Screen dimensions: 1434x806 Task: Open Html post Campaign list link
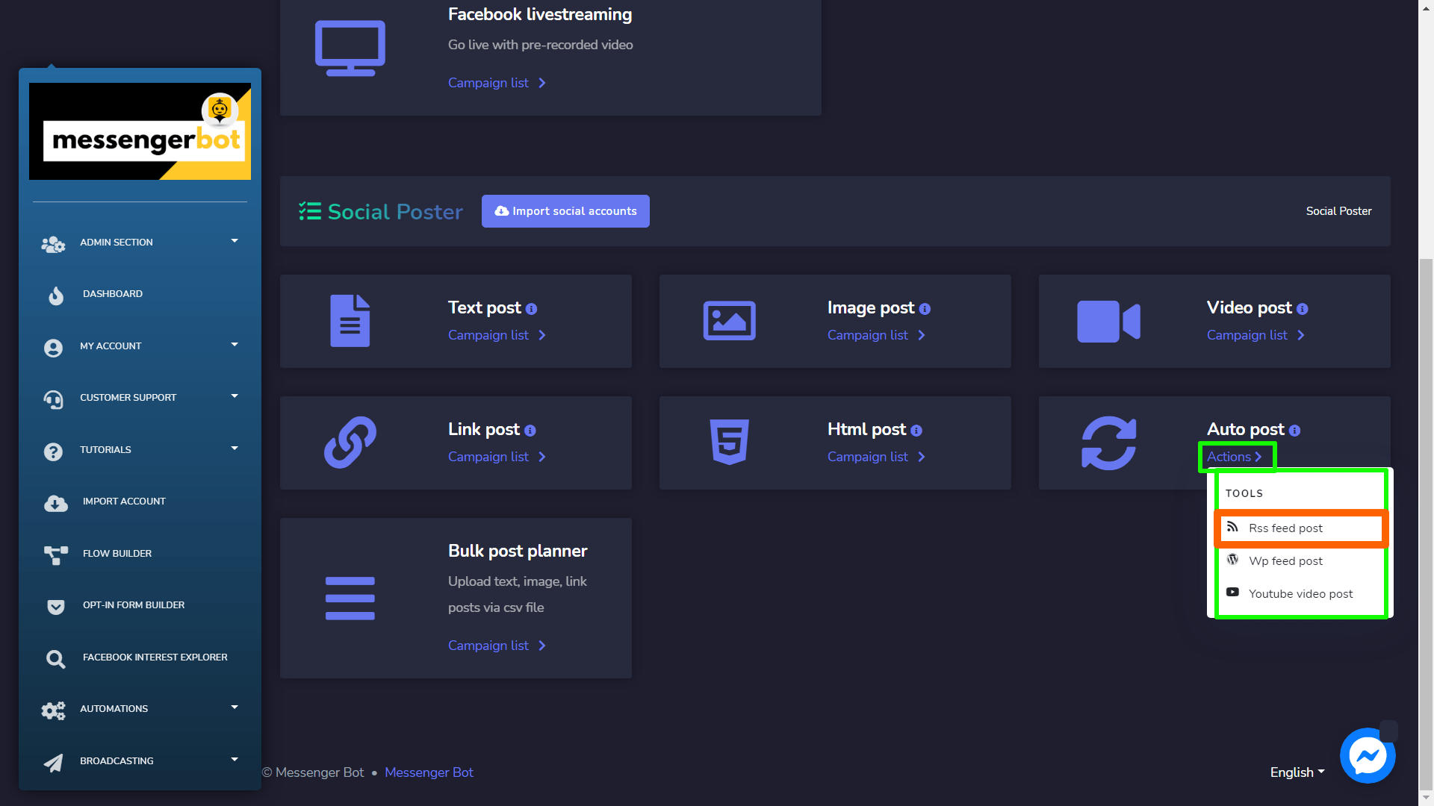coord(876,457)
